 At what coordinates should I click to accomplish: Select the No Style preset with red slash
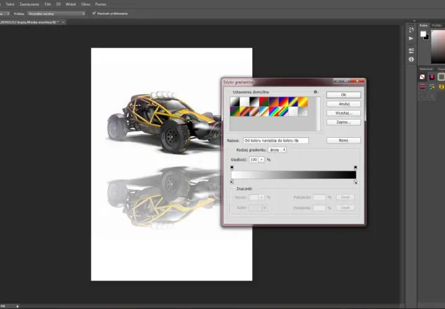(x=422, y=77)
